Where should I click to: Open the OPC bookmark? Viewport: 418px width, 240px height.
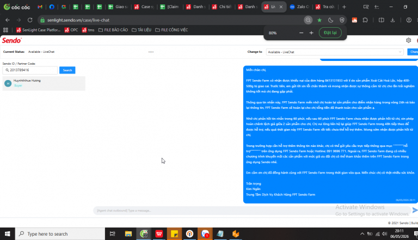(x=71, y=30)
